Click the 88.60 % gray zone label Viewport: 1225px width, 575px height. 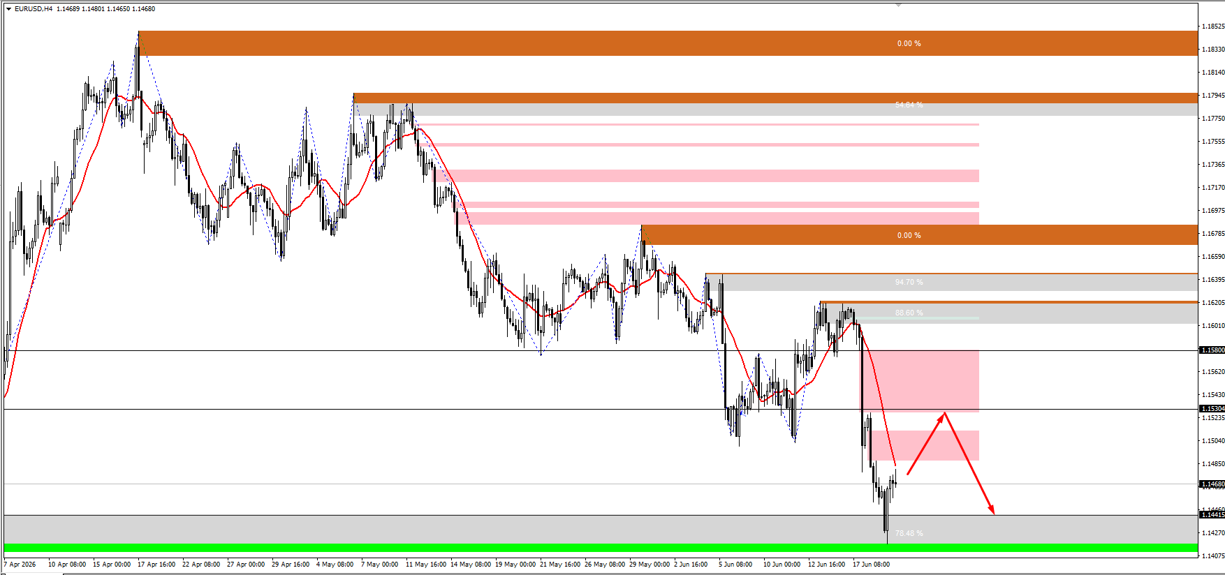[x=909, y=313]
